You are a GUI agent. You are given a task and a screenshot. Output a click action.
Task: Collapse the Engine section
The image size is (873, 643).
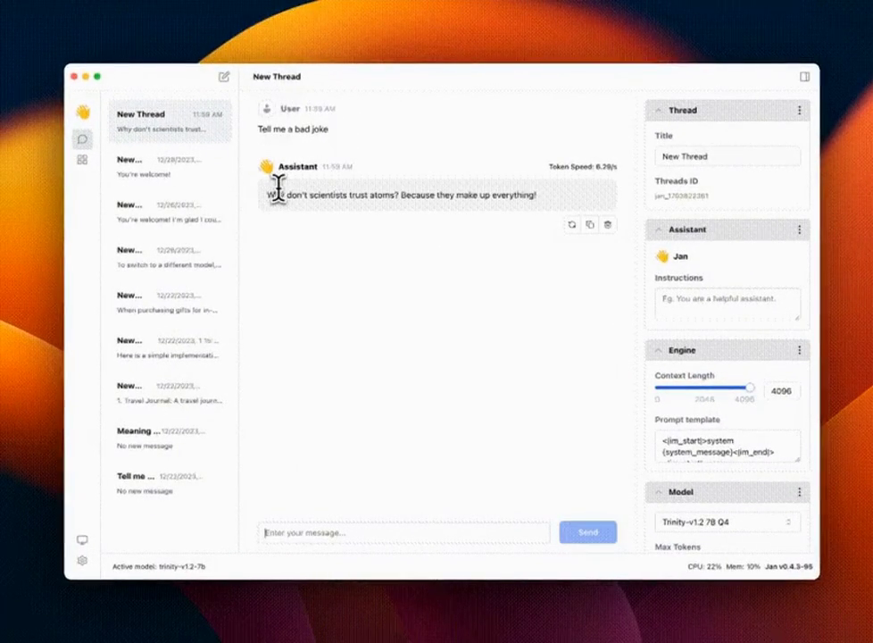tap(658, 350)
